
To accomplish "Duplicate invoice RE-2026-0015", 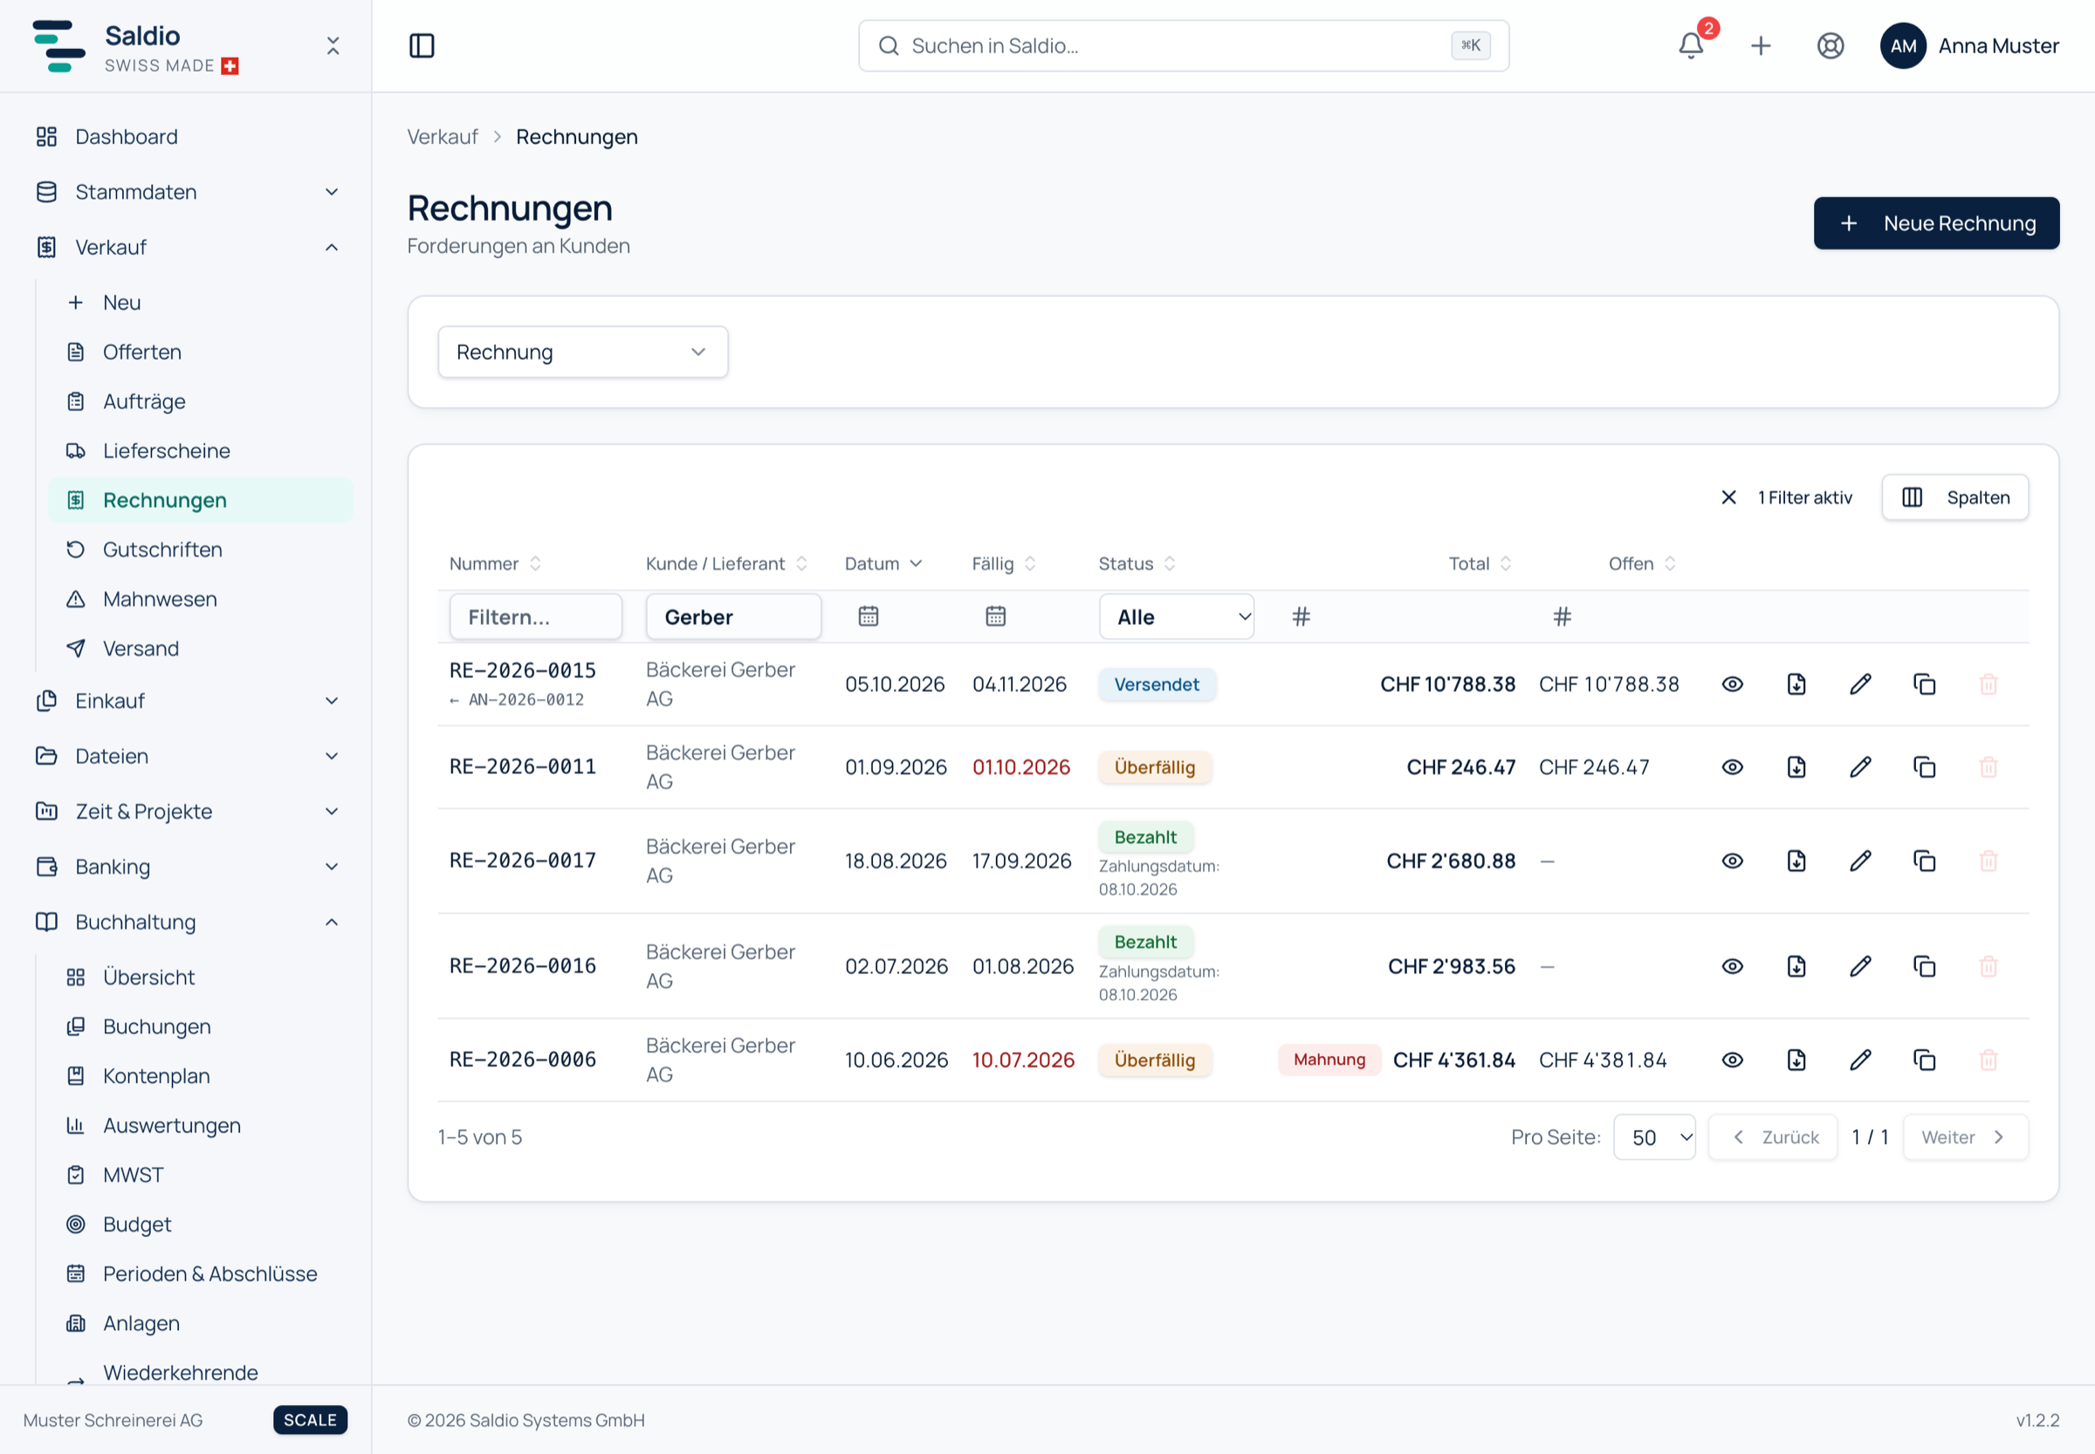I will [1924, 684].
